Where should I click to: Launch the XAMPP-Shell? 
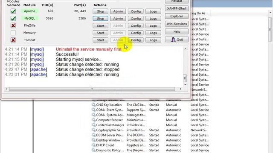click(177, 8)
